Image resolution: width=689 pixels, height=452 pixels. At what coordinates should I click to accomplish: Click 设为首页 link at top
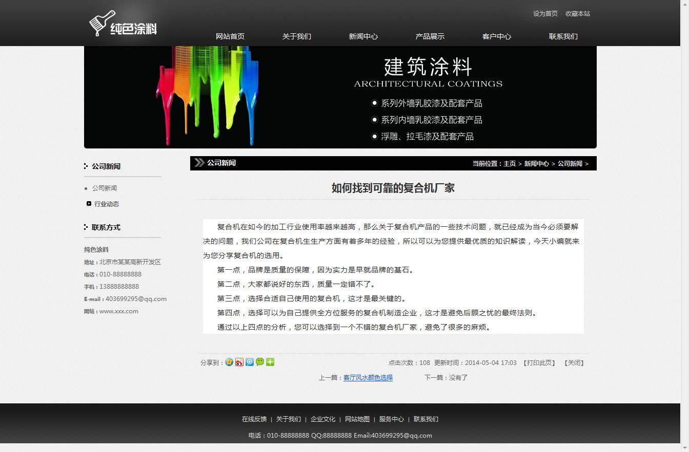545,14
